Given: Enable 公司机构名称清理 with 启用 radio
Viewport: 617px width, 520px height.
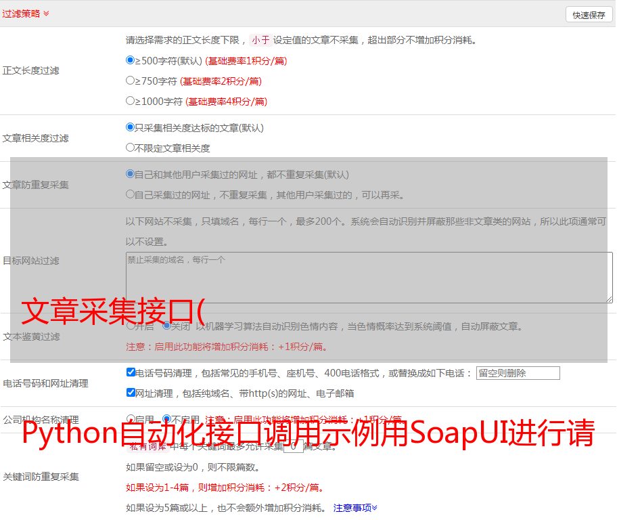Looking at the screenshot, I should tap(131, 419).
